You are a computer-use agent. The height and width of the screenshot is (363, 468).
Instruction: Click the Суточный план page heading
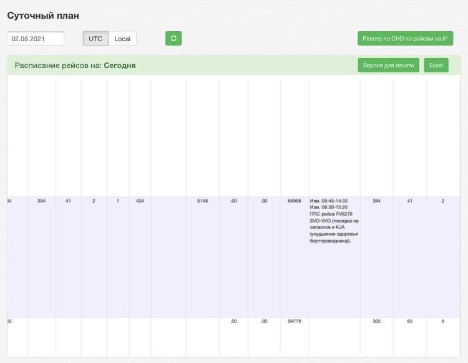coord(43,16)
